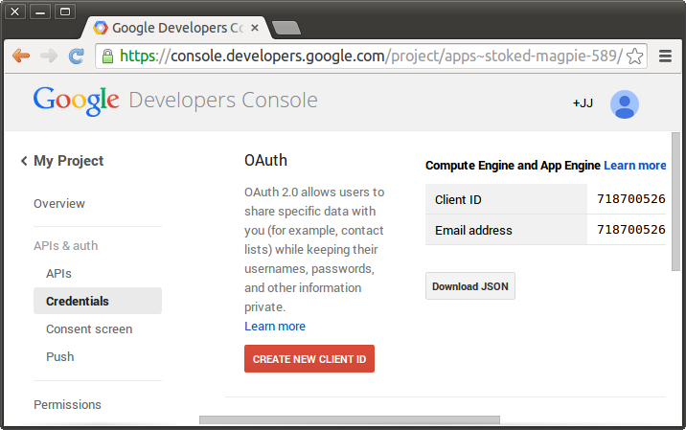Click the Email address value 718700526
This screenshot has width=686, height=430.
[630, 230]
